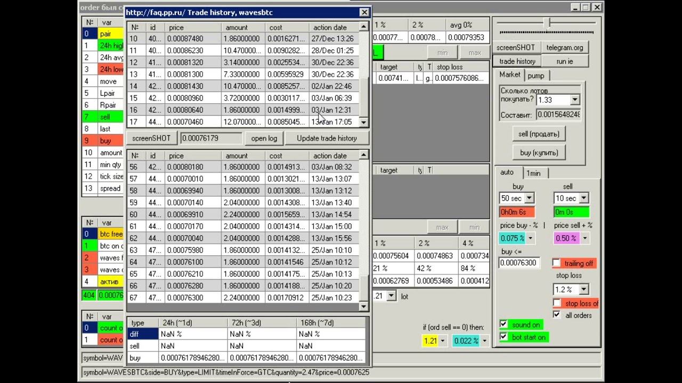Click the 0.00079353 average cell

(467, 37)
